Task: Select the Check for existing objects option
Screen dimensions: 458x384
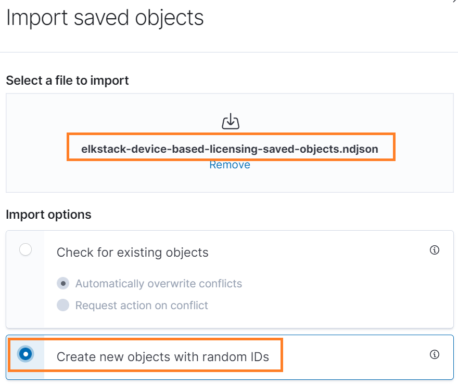Action: click(25, 249)
